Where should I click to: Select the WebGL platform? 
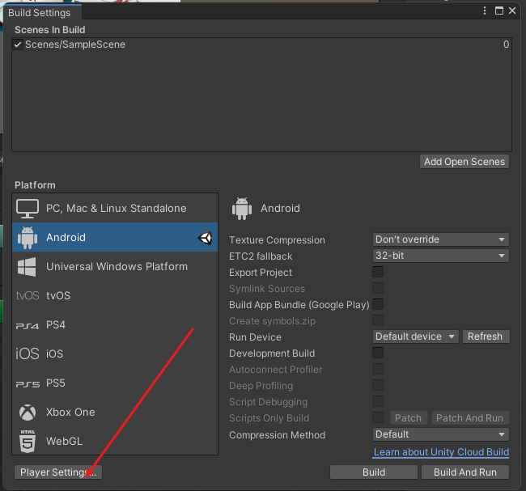tap(115, 441)
